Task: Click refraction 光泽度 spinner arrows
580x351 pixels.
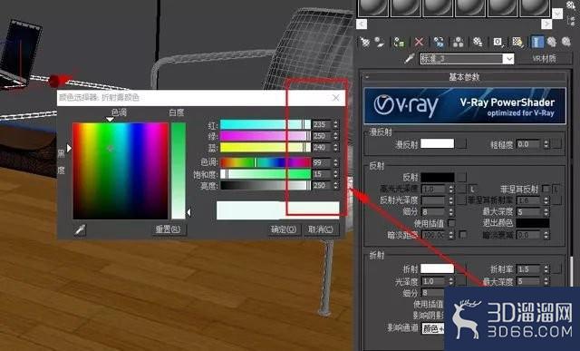Action: (x=451, y=281)
